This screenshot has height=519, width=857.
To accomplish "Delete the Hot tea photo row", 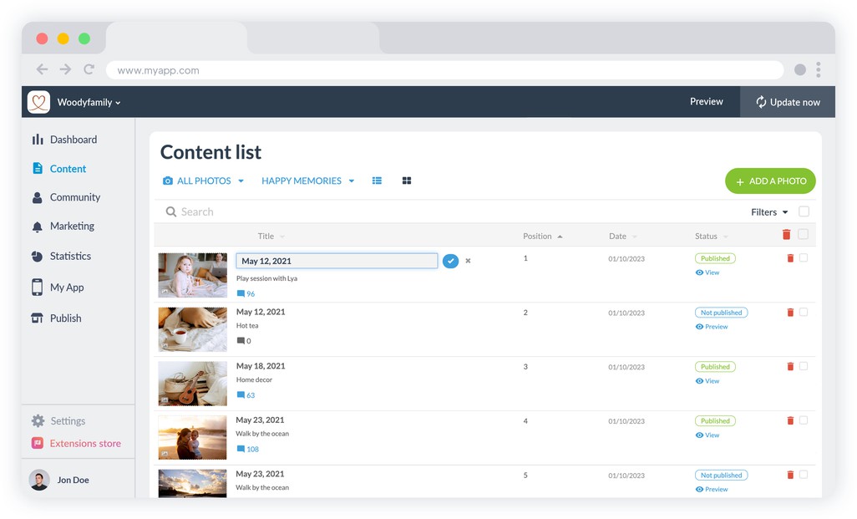I will tap(790, 313).
